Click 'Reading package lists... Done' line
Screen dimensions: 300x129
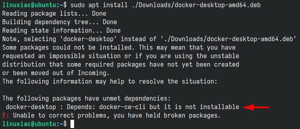[54, 14]
